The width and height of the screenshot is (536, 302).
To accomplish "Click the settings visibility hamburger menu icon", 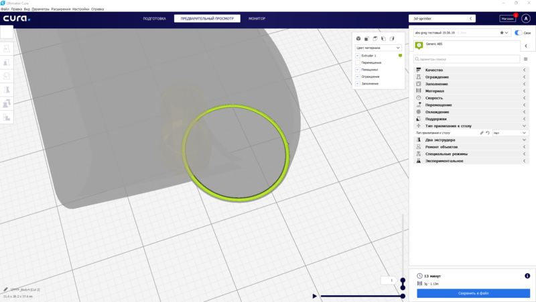I will tap(525, 59).
